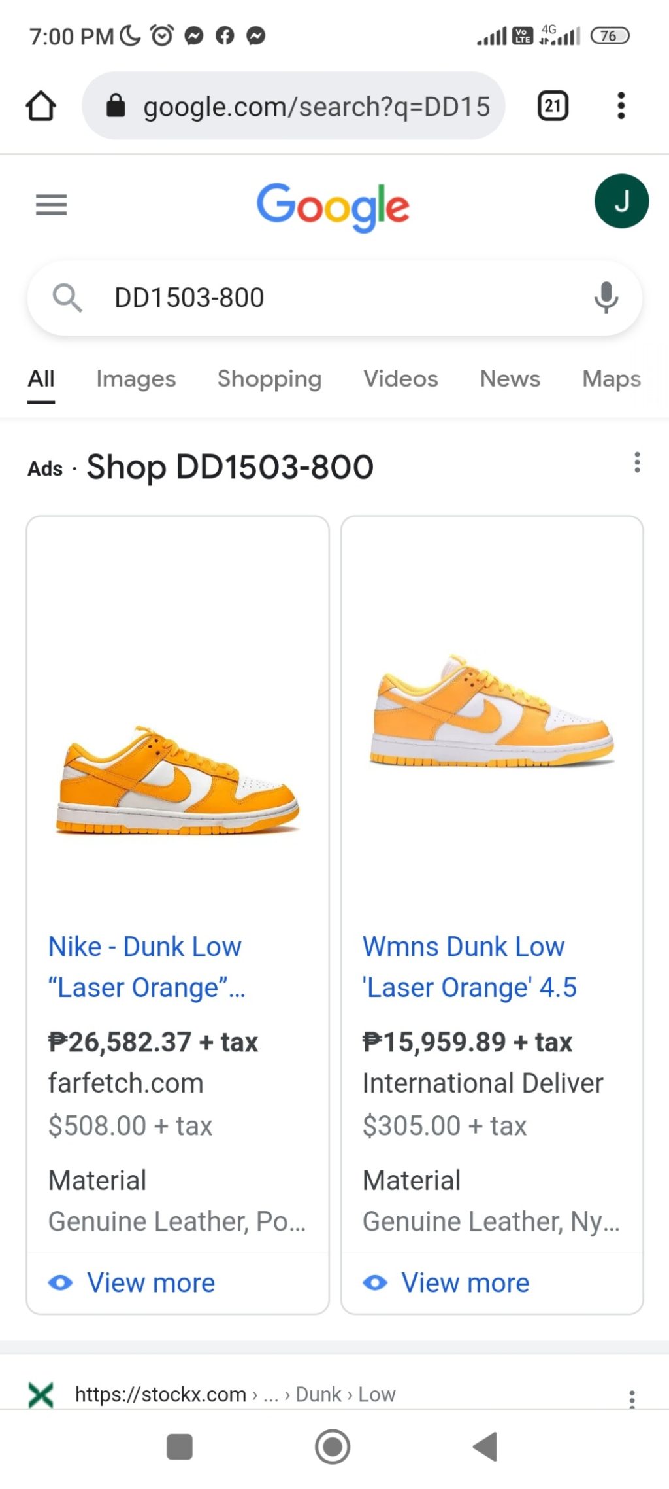The height and width of the screenshot is (1489, 669).
Task: Open Chrome's three-dot overflow menu
Action: tap(621, 106)
